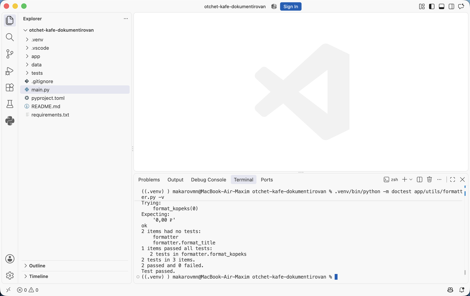This screenshot has height=296, width=470.
Task: Open Copilot chat icon in title bar
Action: [x=461, y=6]
